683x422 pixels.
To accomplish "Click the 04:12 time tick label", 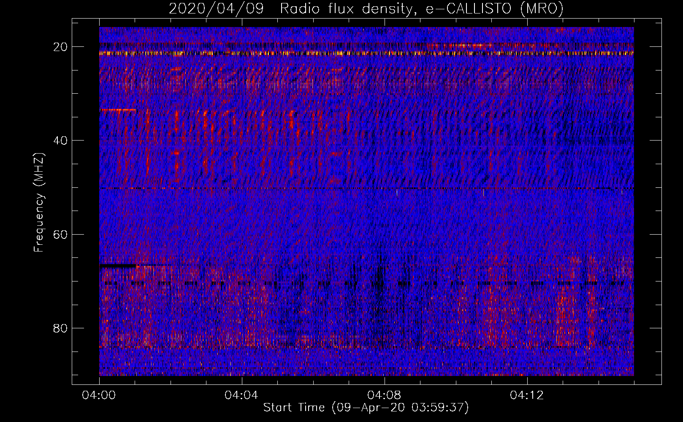I will coord(527,395).
